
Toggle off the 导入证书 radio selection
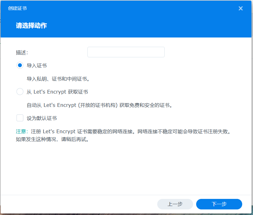(20, 65)
